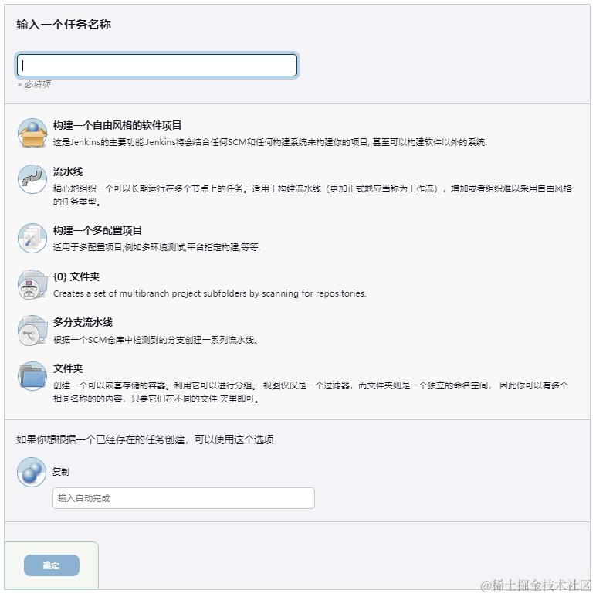The height and width of the screenshot is (597, 596).
Task: Choose the {0} 文件夹 option title
Action: tap(76, 276)
